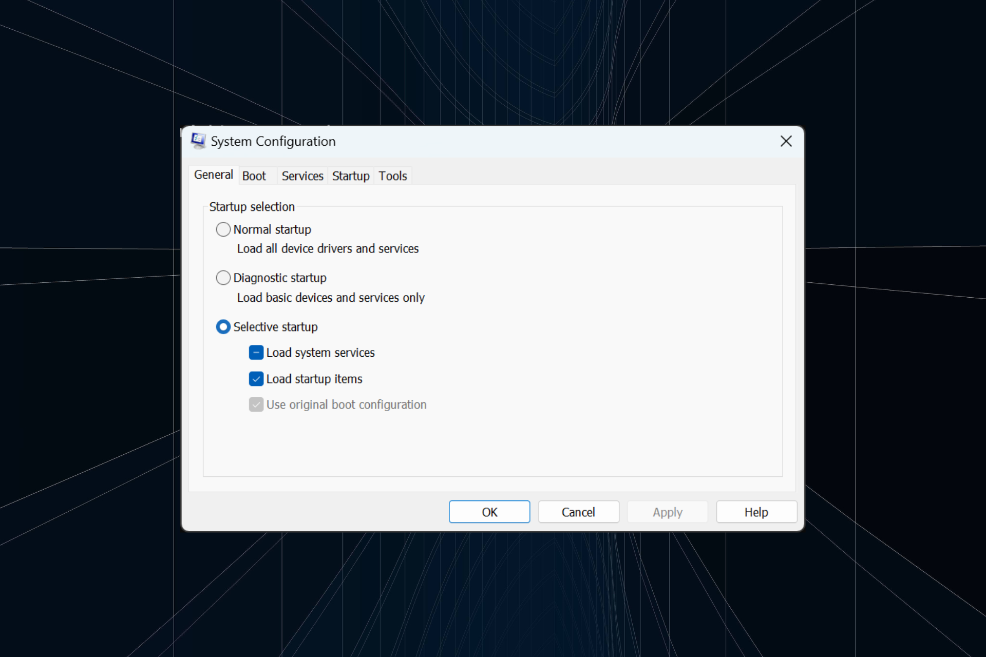Open Help for System Configuration
Viewport: 986px width, 657px height.
756,512
